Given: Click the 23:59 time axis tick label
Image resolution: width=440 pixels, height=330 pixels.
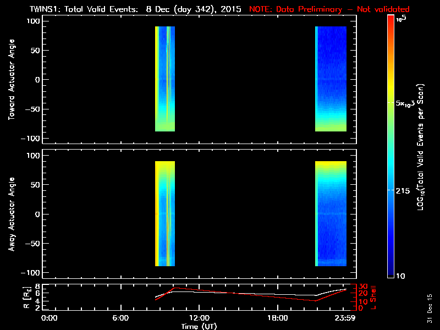Looking at the screenshot, I should 345,318.
